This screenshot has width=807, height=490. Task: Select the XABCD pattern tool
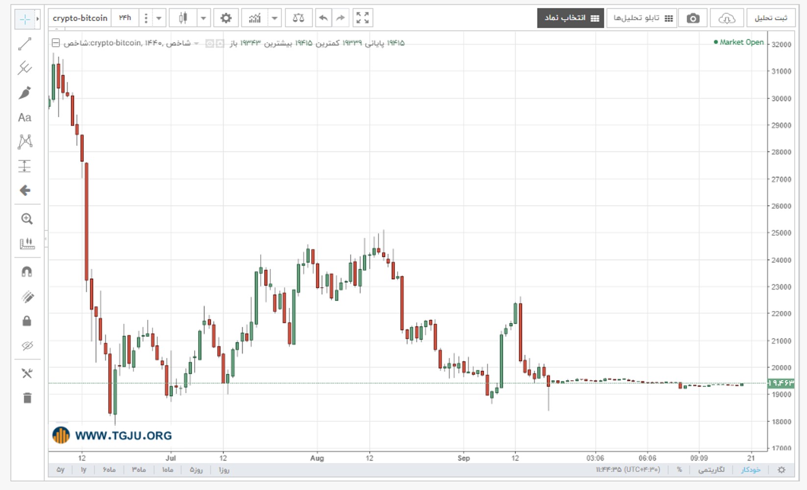pos(25,142)
